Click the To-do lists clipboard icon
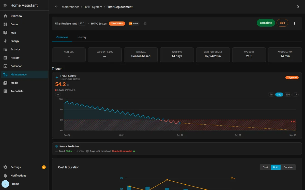This screenshot has height=190, width=305. pyautogui.click(x=5, y=91)
